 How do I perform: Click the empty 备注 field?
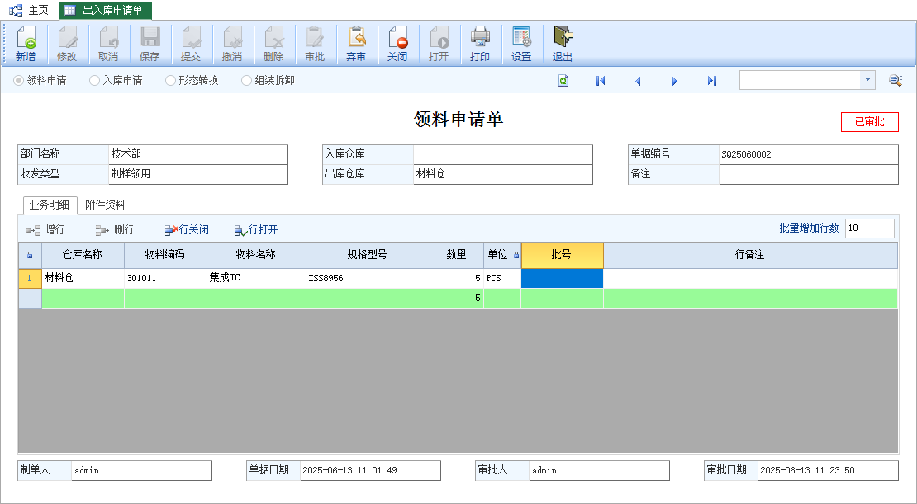pyautogui.click(x=808, y=174)
